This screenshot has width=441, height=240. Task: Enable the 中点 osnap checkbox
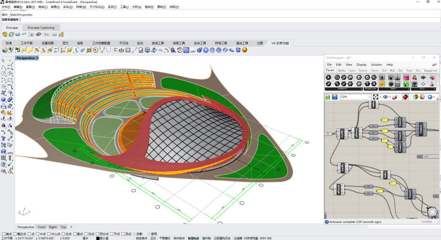pyautogui.click(x=38, y=234)
